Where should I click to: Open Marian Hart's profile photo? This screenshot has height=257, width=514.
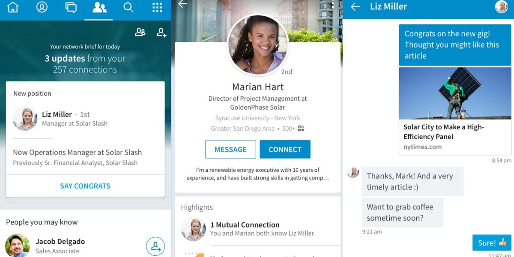pyautogui.click(x=258, y=45)
